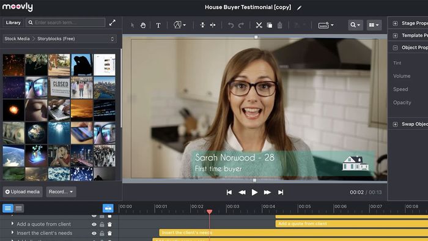This screenshot has height=241, width=428.
Task: Switch to expanded timeline layer view
Action: click(8, 208)
